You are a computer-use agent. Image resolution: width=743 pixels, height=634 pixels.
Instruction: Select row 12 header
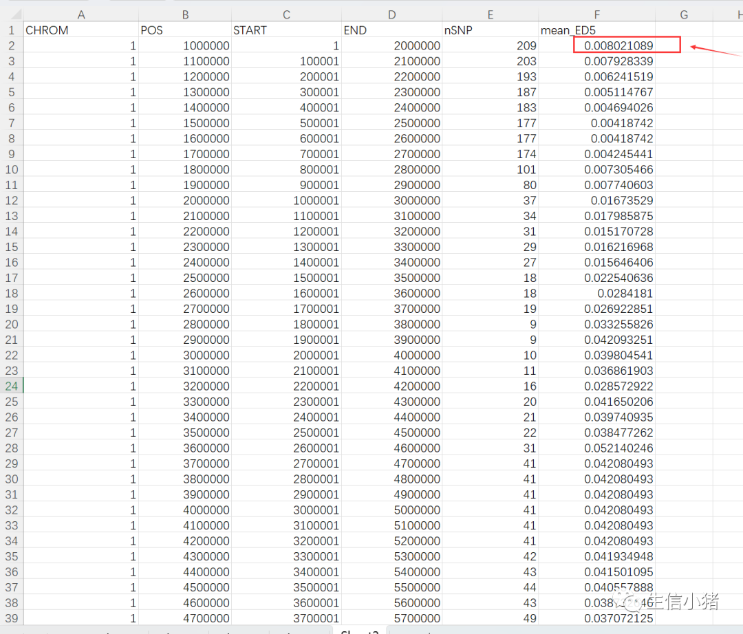click(12, 201)
